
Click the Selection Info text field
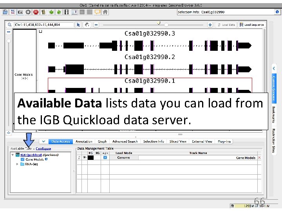pos(226,12)
